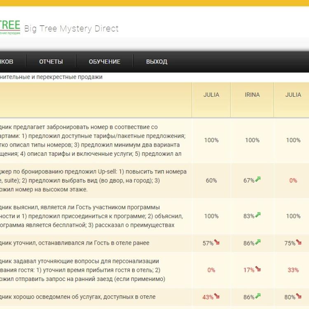Click the red 0% value in the Up-sell row
The height and width of the screenshot is (309, 309).
[293, 180]
